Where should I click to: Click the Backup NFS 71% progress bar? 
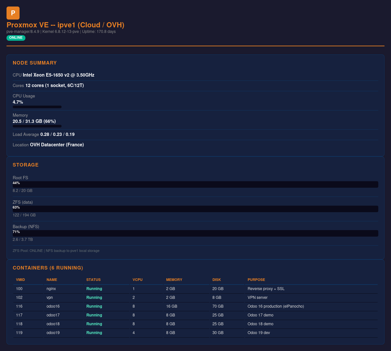195,233
